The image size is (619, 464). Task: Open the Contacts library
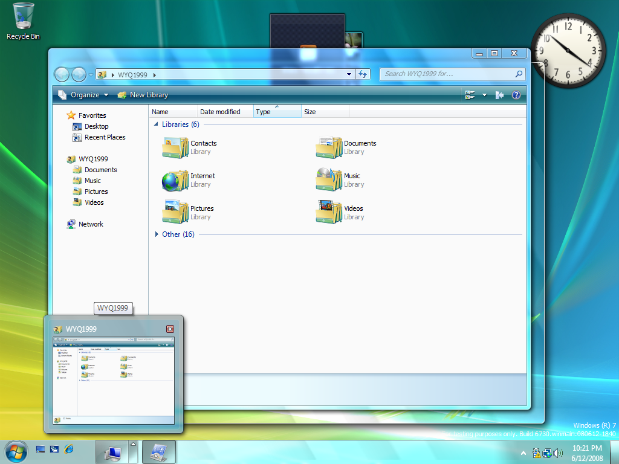[176, 147]
